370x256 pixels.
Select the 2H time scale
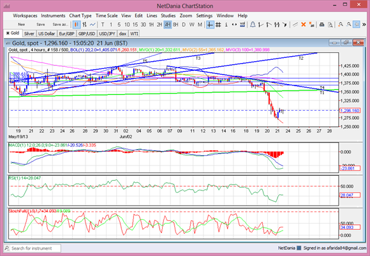click(159, 24)
